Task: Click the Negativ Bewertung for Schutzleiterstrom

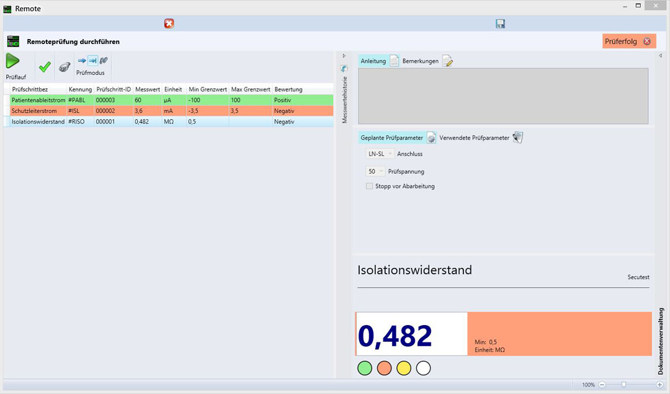Action: click(x=303, y=110)
